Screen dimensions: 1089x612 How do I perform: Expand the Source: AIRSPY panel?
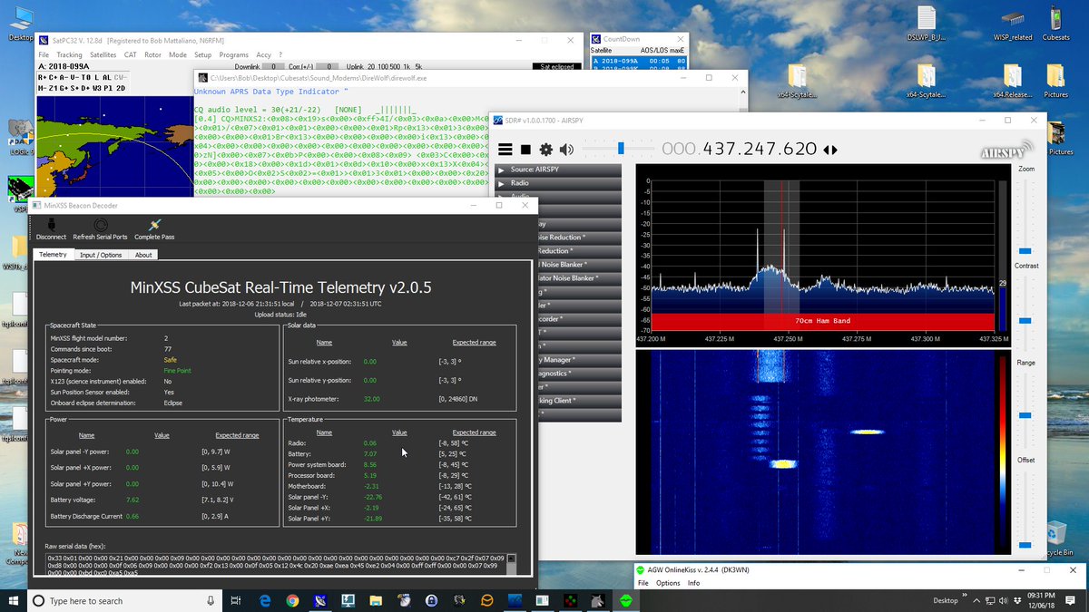[x=559, y=170]
